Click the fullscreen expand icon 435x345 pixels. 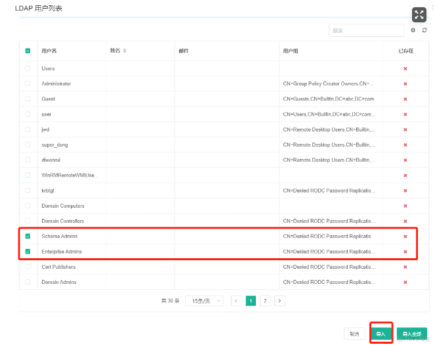click(x=419, y=15)
